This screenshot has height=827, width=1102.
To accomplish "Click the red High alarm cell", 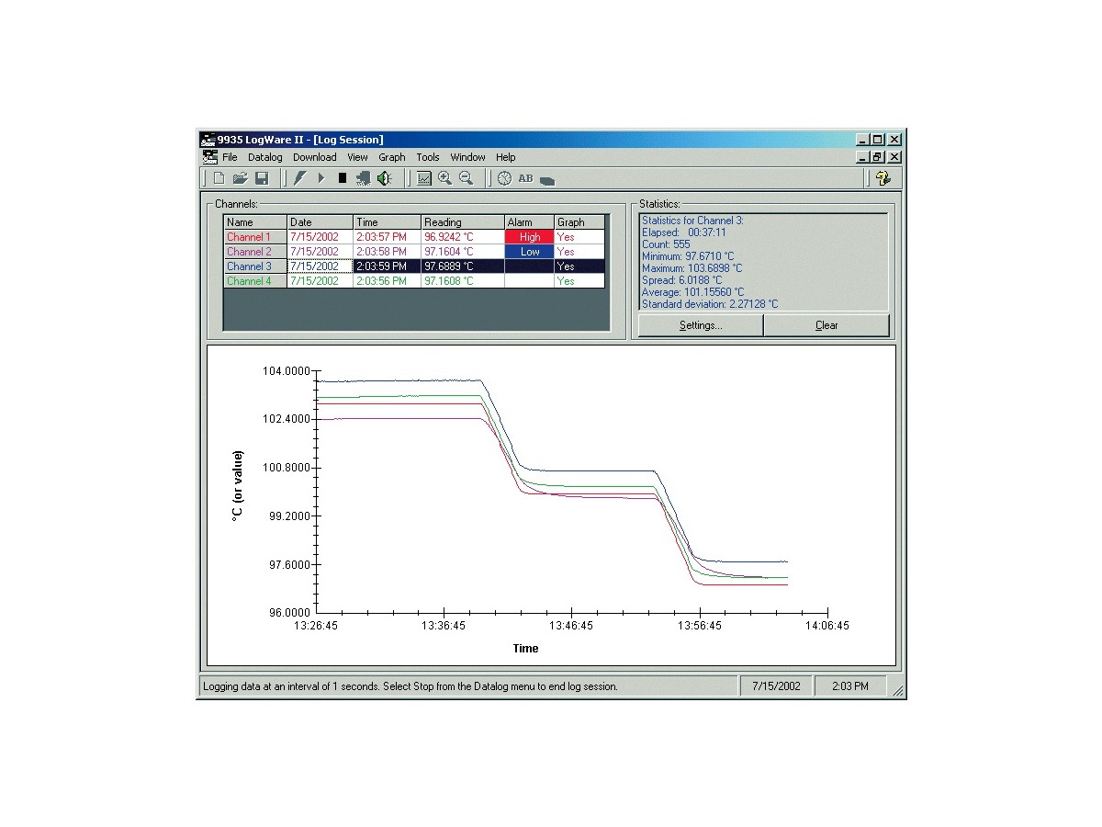I will tap(530, 237).
